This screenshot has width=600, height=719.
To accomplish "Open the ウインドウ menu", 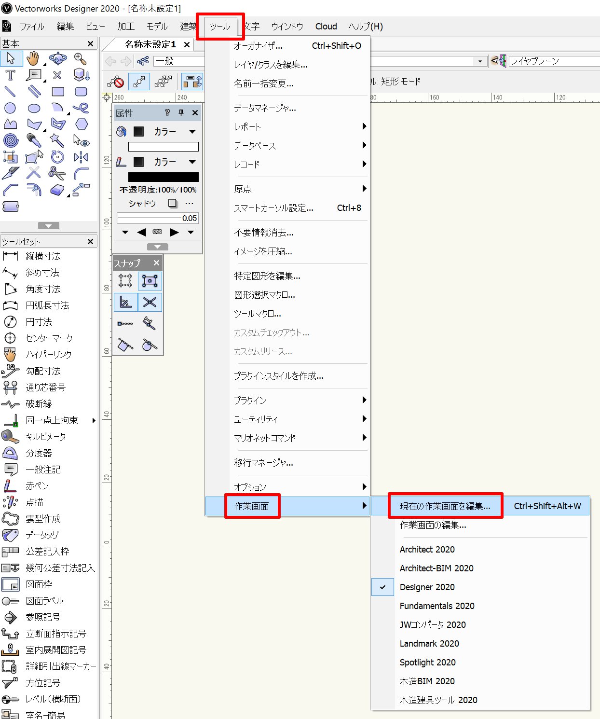I will 287,27.
